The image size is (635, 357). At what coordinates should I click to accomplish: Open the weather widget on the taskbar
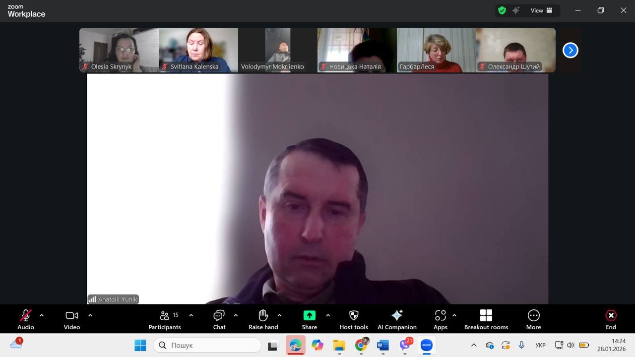[x=16, y=344]
